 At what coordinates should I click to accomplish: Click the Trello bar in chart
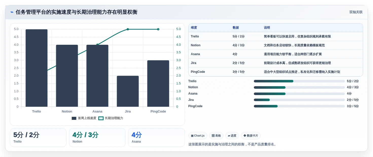(37, 68)
